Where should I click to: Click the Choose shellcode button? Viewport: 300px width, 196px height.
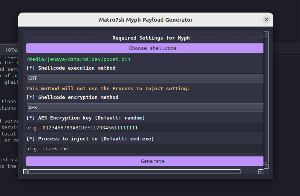(145, 48)
